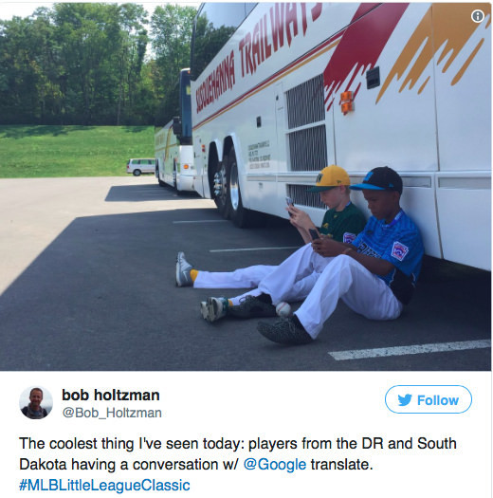Click the orange marker lights on bus

[347, 102]
